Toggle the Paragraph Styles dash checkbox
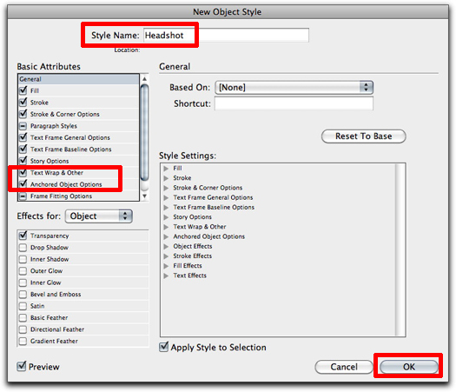Screen dimensions: 456x392 (x=23, y=126)
